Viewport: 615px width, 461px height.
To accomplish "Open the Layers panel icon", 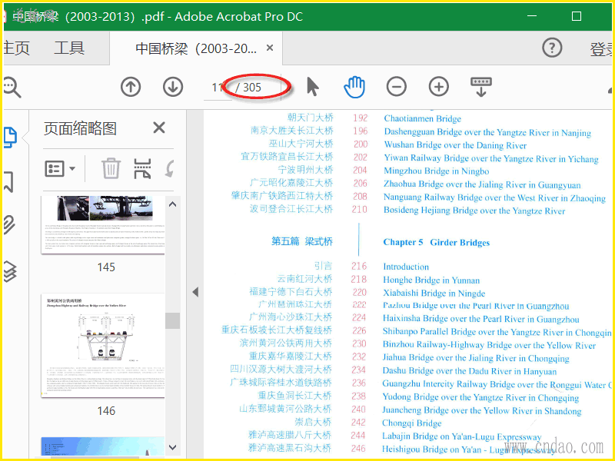I will click(x=9, y=271).
